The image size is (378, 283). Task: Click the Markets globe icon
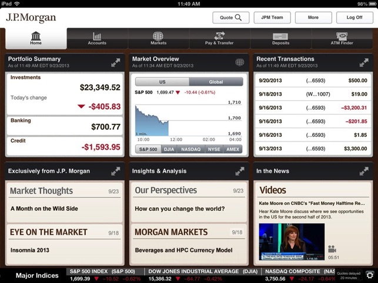tap(158, 36)
